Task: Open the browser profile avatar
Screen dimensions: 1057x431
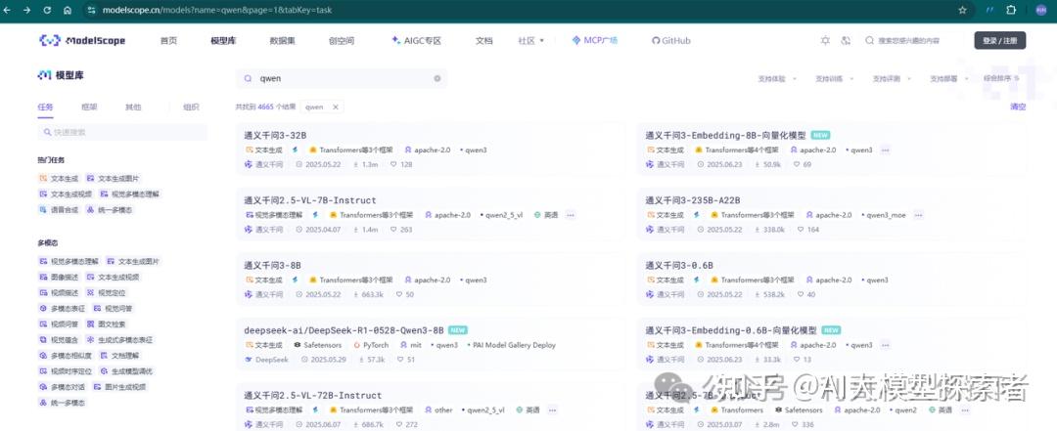Action: pyautogui.click(x=1040, y=10)
